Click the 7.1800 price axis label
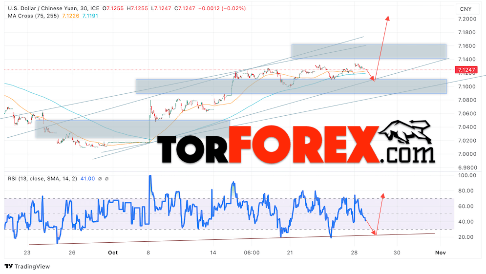The image size is (486, 274). (x=467, y=32)
